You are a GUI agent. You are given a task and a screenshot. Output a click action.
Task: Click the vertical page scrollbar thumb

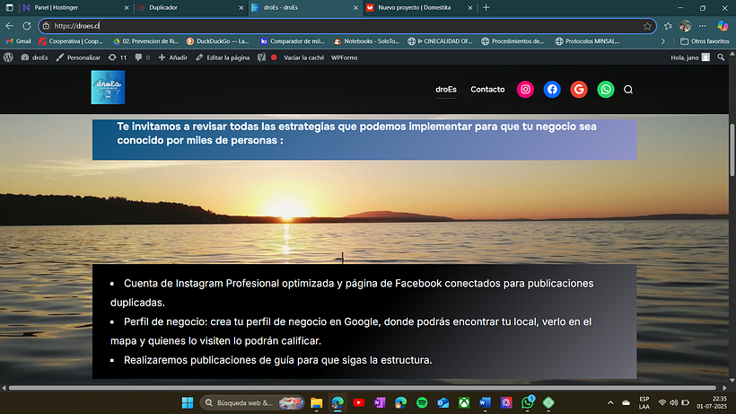tap(732, 150)
